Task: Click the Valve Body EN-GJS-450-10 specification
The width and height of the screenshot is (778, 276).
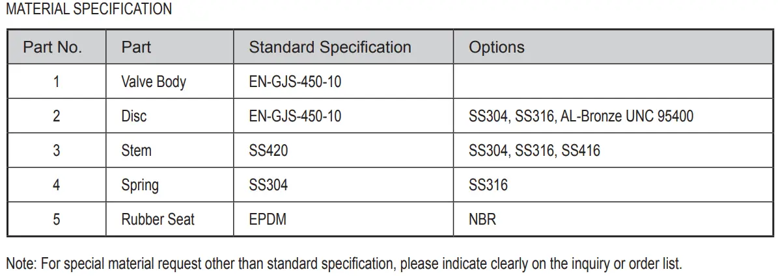Action: (x=295, y=82)
